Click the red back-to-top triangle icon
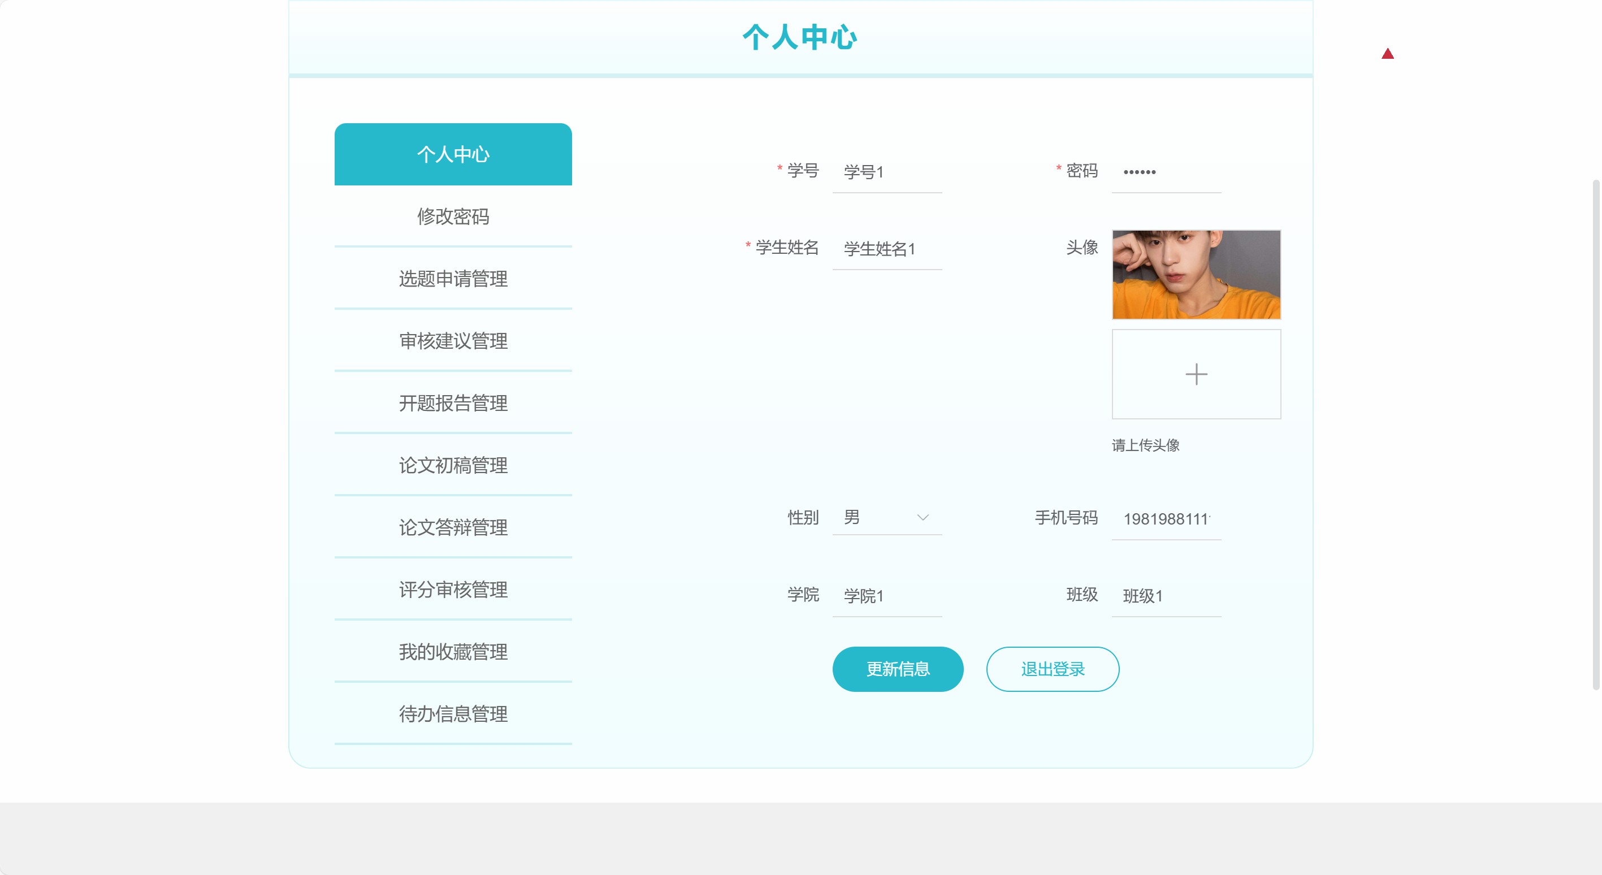The image size is (1602, 875). pos(1387,54)
